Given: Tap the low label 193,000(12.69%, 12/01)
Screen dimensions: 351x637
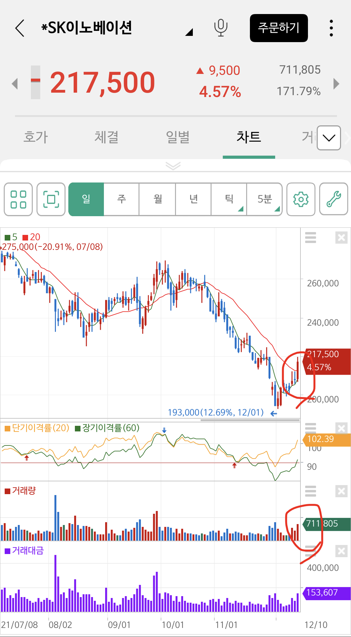Looking at the screenshot, I should pyautogui.click(x=216, y=412).
